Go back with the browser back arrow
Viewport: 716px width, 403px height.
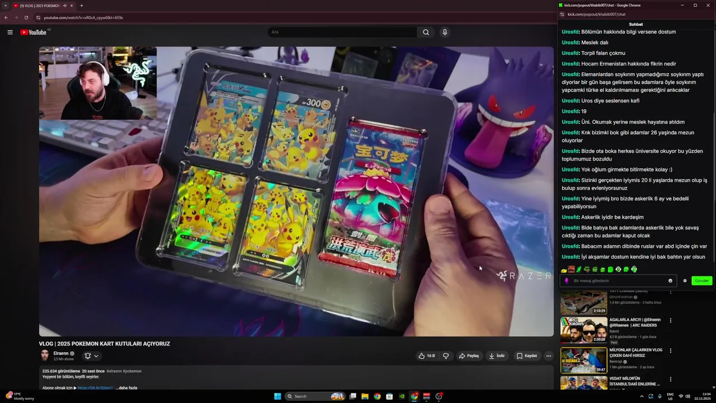6,17
